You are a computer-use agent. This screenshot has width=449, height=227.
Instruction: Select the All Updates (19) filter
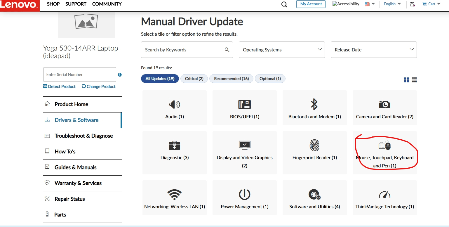click(x=160, y=79)
